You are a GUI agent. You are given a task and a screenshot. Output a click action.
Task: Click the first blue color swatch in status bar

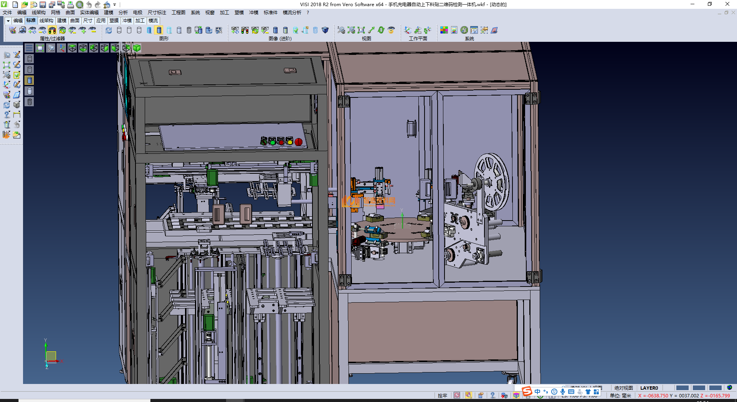(x=682, y=388)
